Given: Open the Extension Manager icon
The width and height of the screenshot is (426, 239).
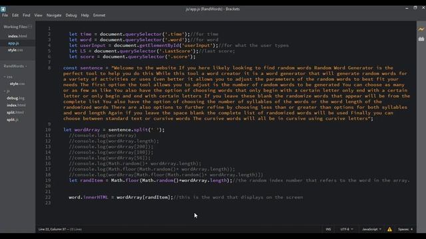Looking at the screenshot, I should pyautogui.click(x=421, y=39).
